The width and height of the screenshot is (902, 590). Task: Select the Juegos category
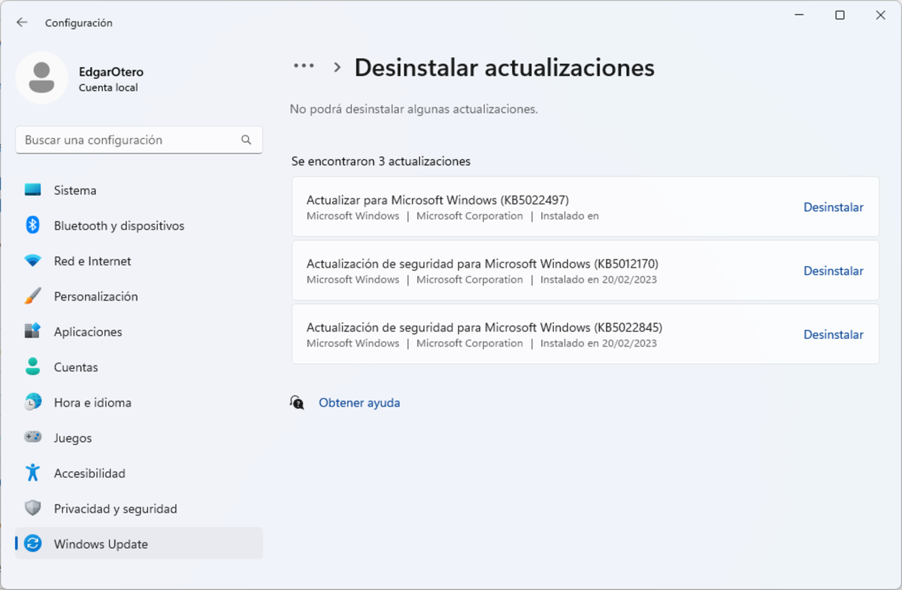click(139, 437)
